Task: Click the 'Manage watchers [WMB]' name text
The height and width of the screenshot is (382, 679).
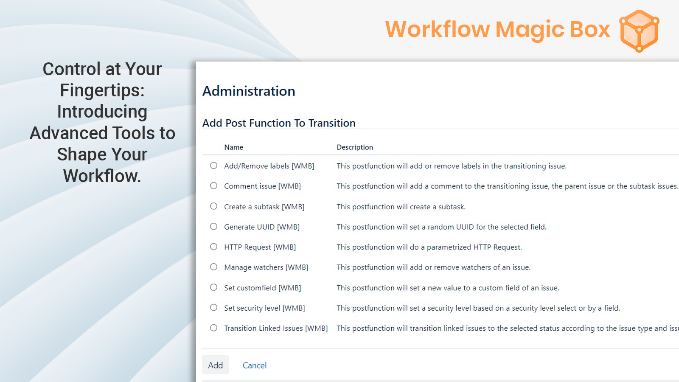Action: 266,267
